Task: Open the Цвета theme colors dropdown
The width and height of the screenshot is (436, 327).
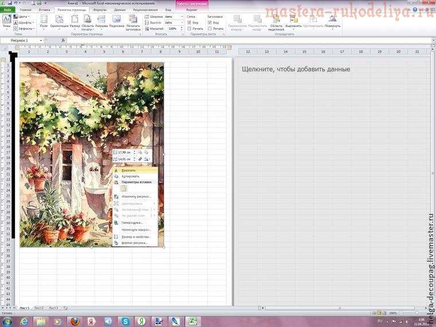Action: click(x=22, y=17)
